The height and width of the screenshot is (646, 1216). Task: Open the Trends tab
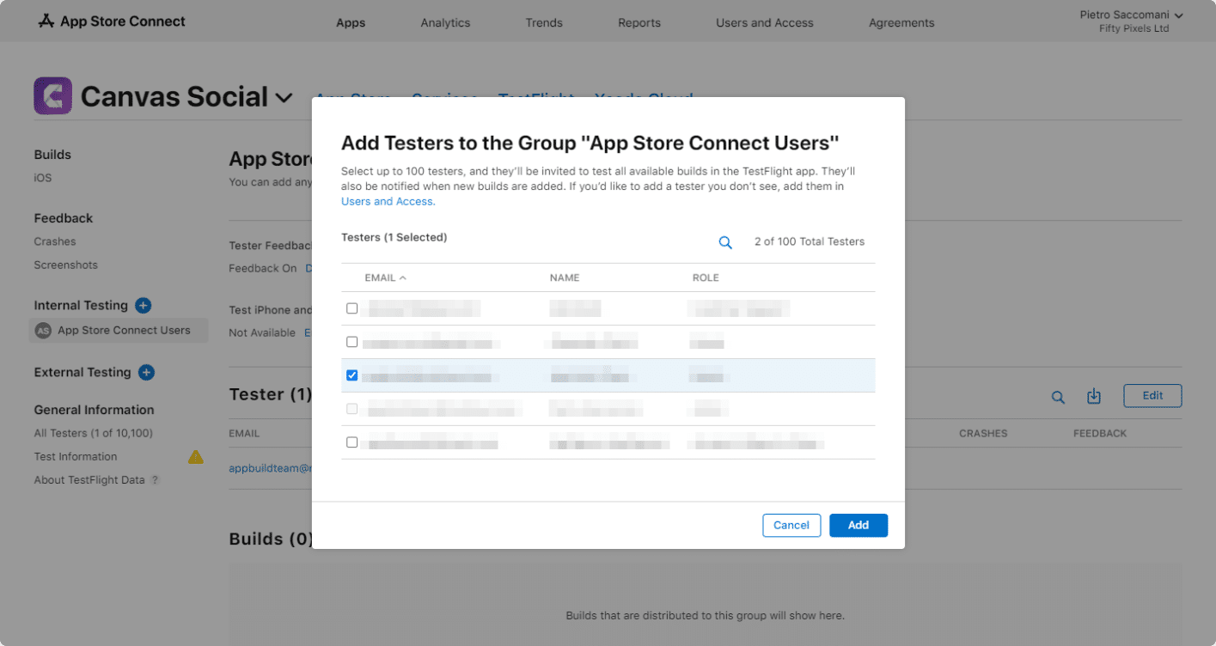[544, 23]
